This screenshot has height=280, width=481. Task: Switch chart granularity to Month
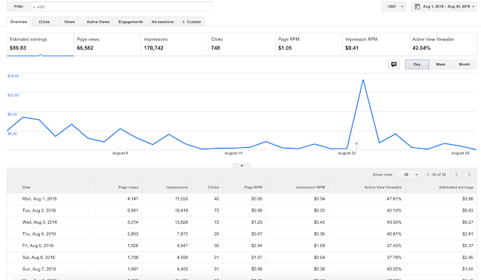(x=464, y=65)
